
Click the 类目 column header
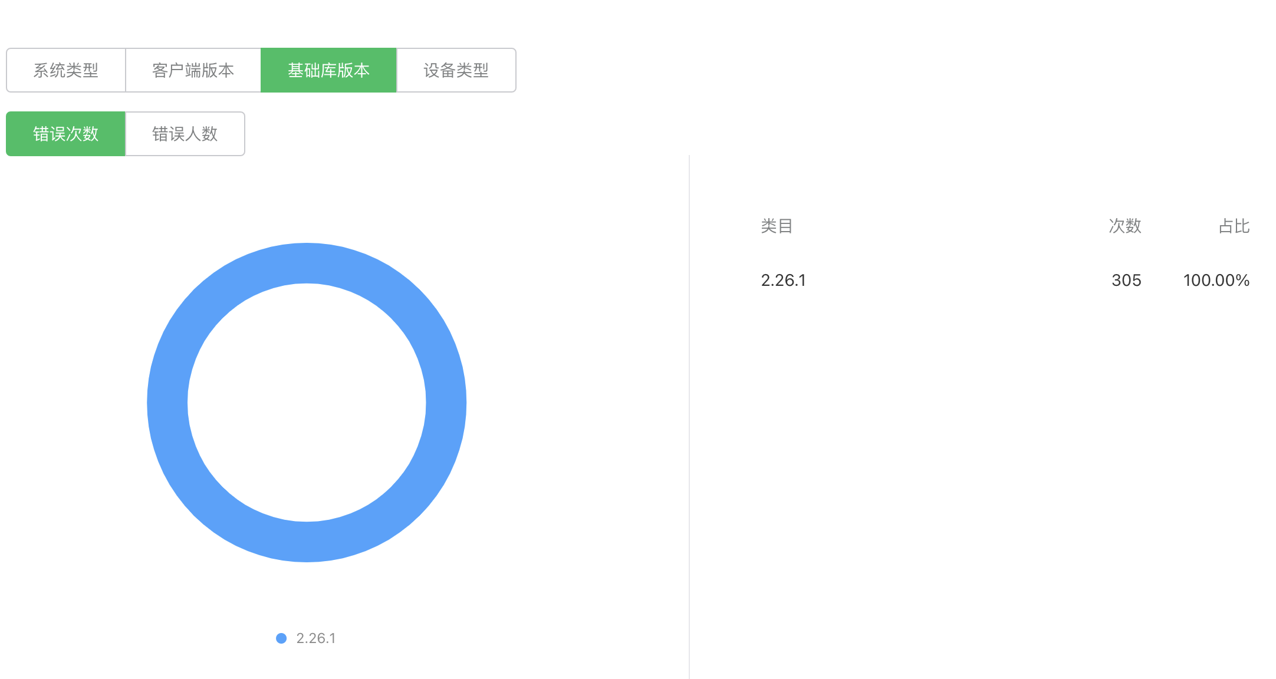point(776,226)
